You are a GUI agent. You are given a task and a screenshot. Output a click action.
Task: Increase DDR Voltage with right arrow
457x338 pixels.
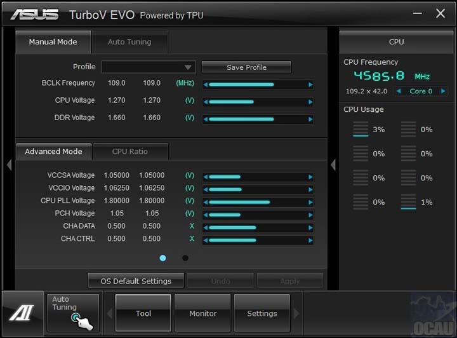click(310, 119)
